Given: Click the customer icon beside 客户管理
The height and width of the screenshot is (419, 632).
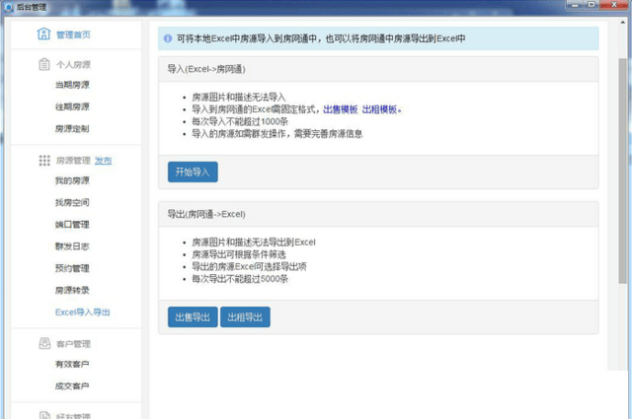Looking at the screenshot, I should click(x=44, y=343).
